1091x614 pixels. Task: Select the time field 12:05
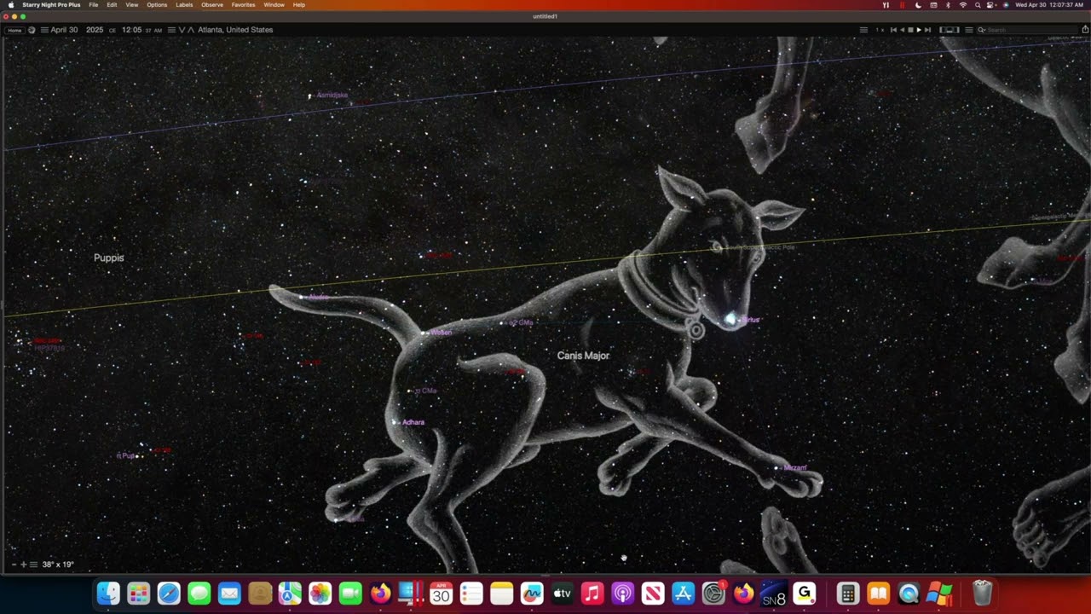click(132, 30)
